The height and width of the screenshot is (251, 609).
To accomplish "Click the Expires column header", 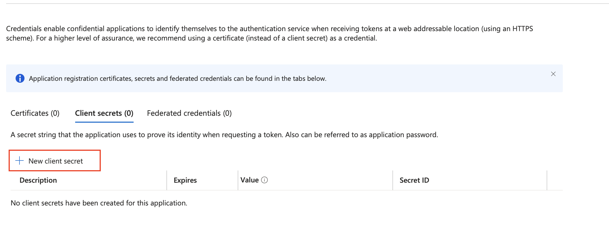I will [x=185, y=180].
